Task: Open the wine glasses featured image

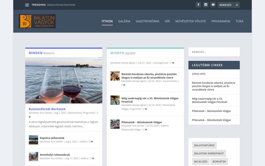Action: point(64,80)
